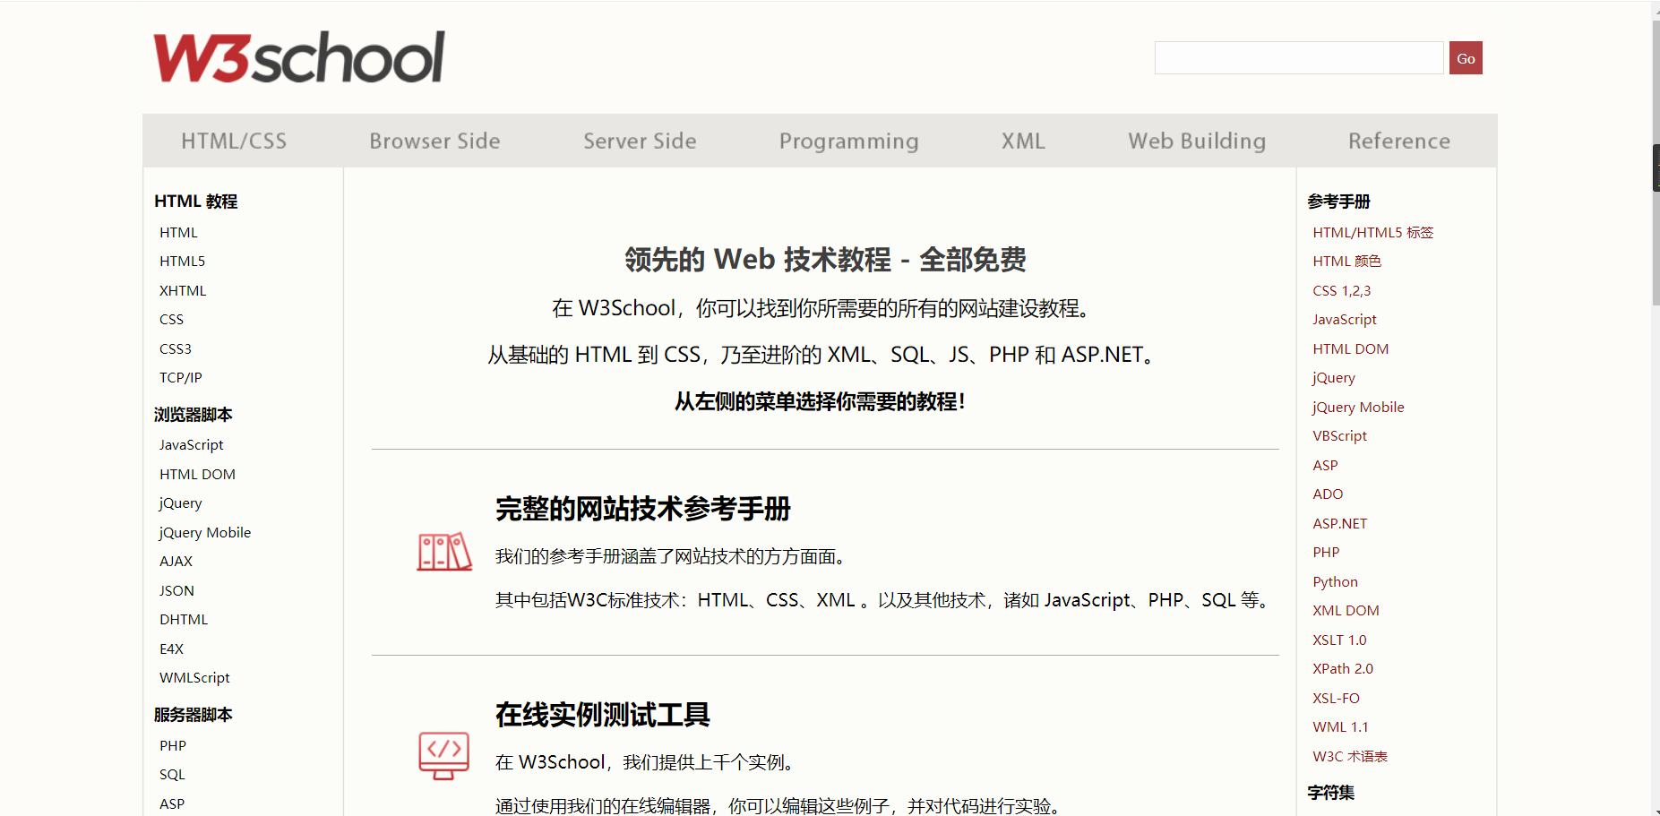
Task: Open the CSS3 tutorial link
Action: [175, 348]
